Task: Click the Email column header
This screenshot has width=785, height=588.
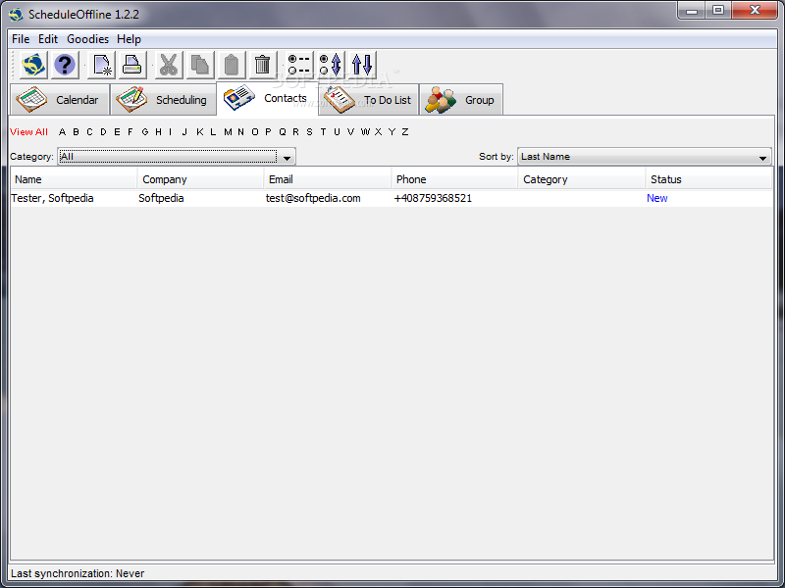Action: 328,179
